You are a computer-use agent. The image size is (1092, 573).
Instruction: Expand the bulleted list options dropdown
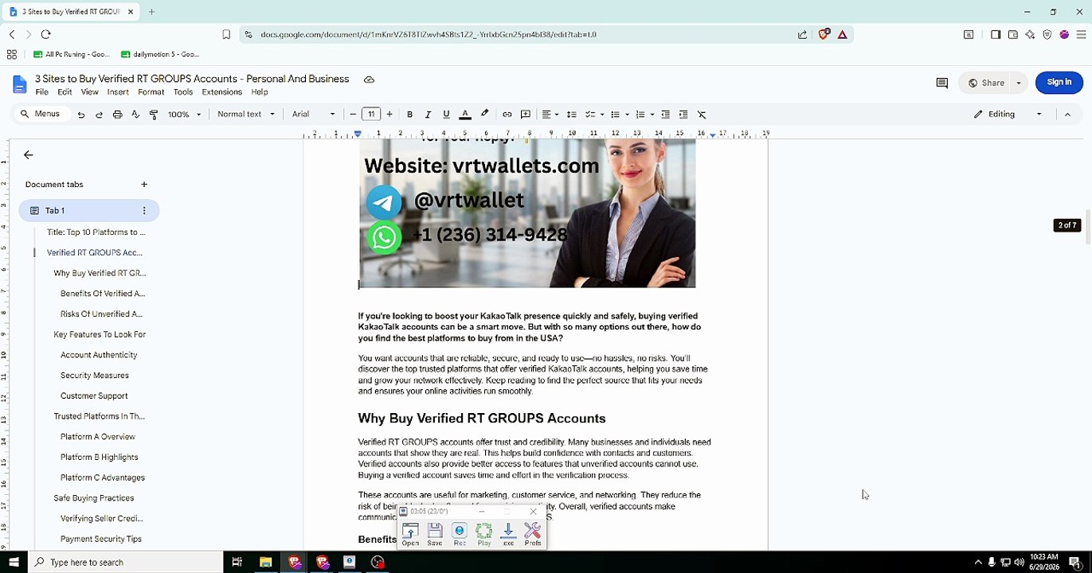[x=627, y=115]
